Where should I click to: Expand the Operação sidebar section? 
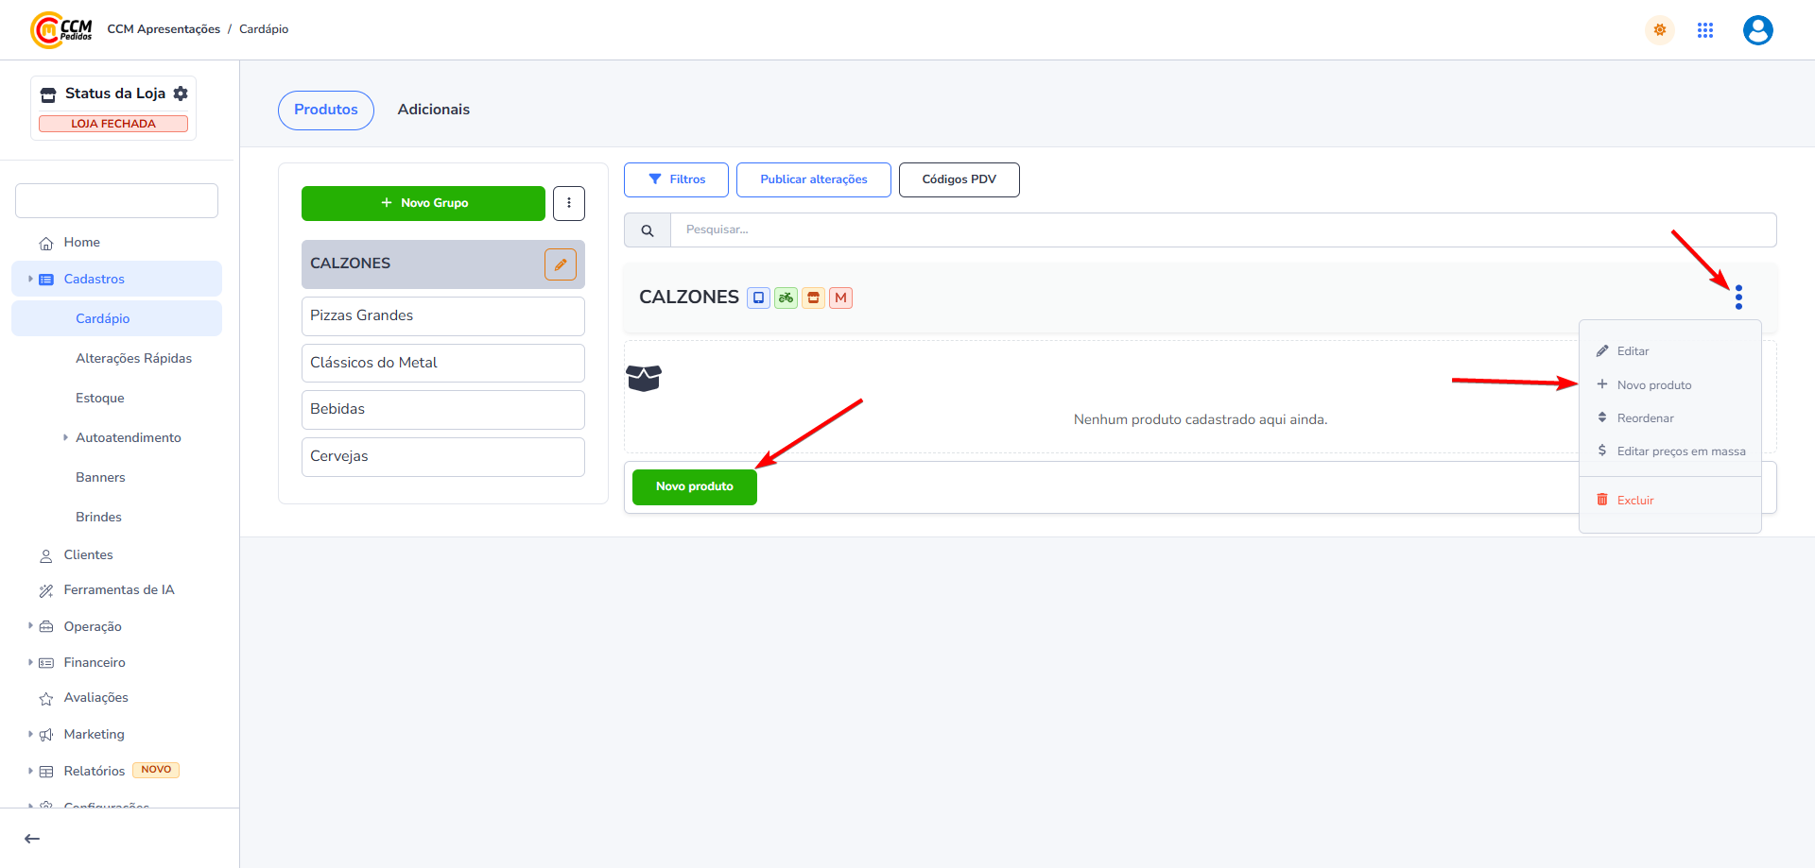(x=92, y=626)
